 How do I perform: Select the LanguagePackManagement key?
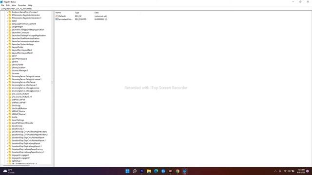(24, 24)
